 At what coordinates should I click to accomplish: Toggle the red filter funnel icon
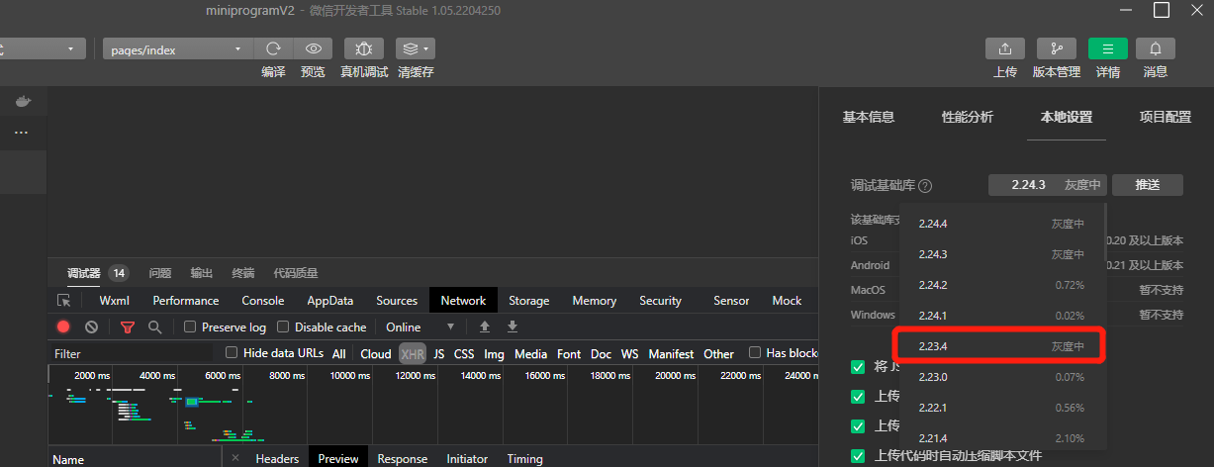click(127, 327)
